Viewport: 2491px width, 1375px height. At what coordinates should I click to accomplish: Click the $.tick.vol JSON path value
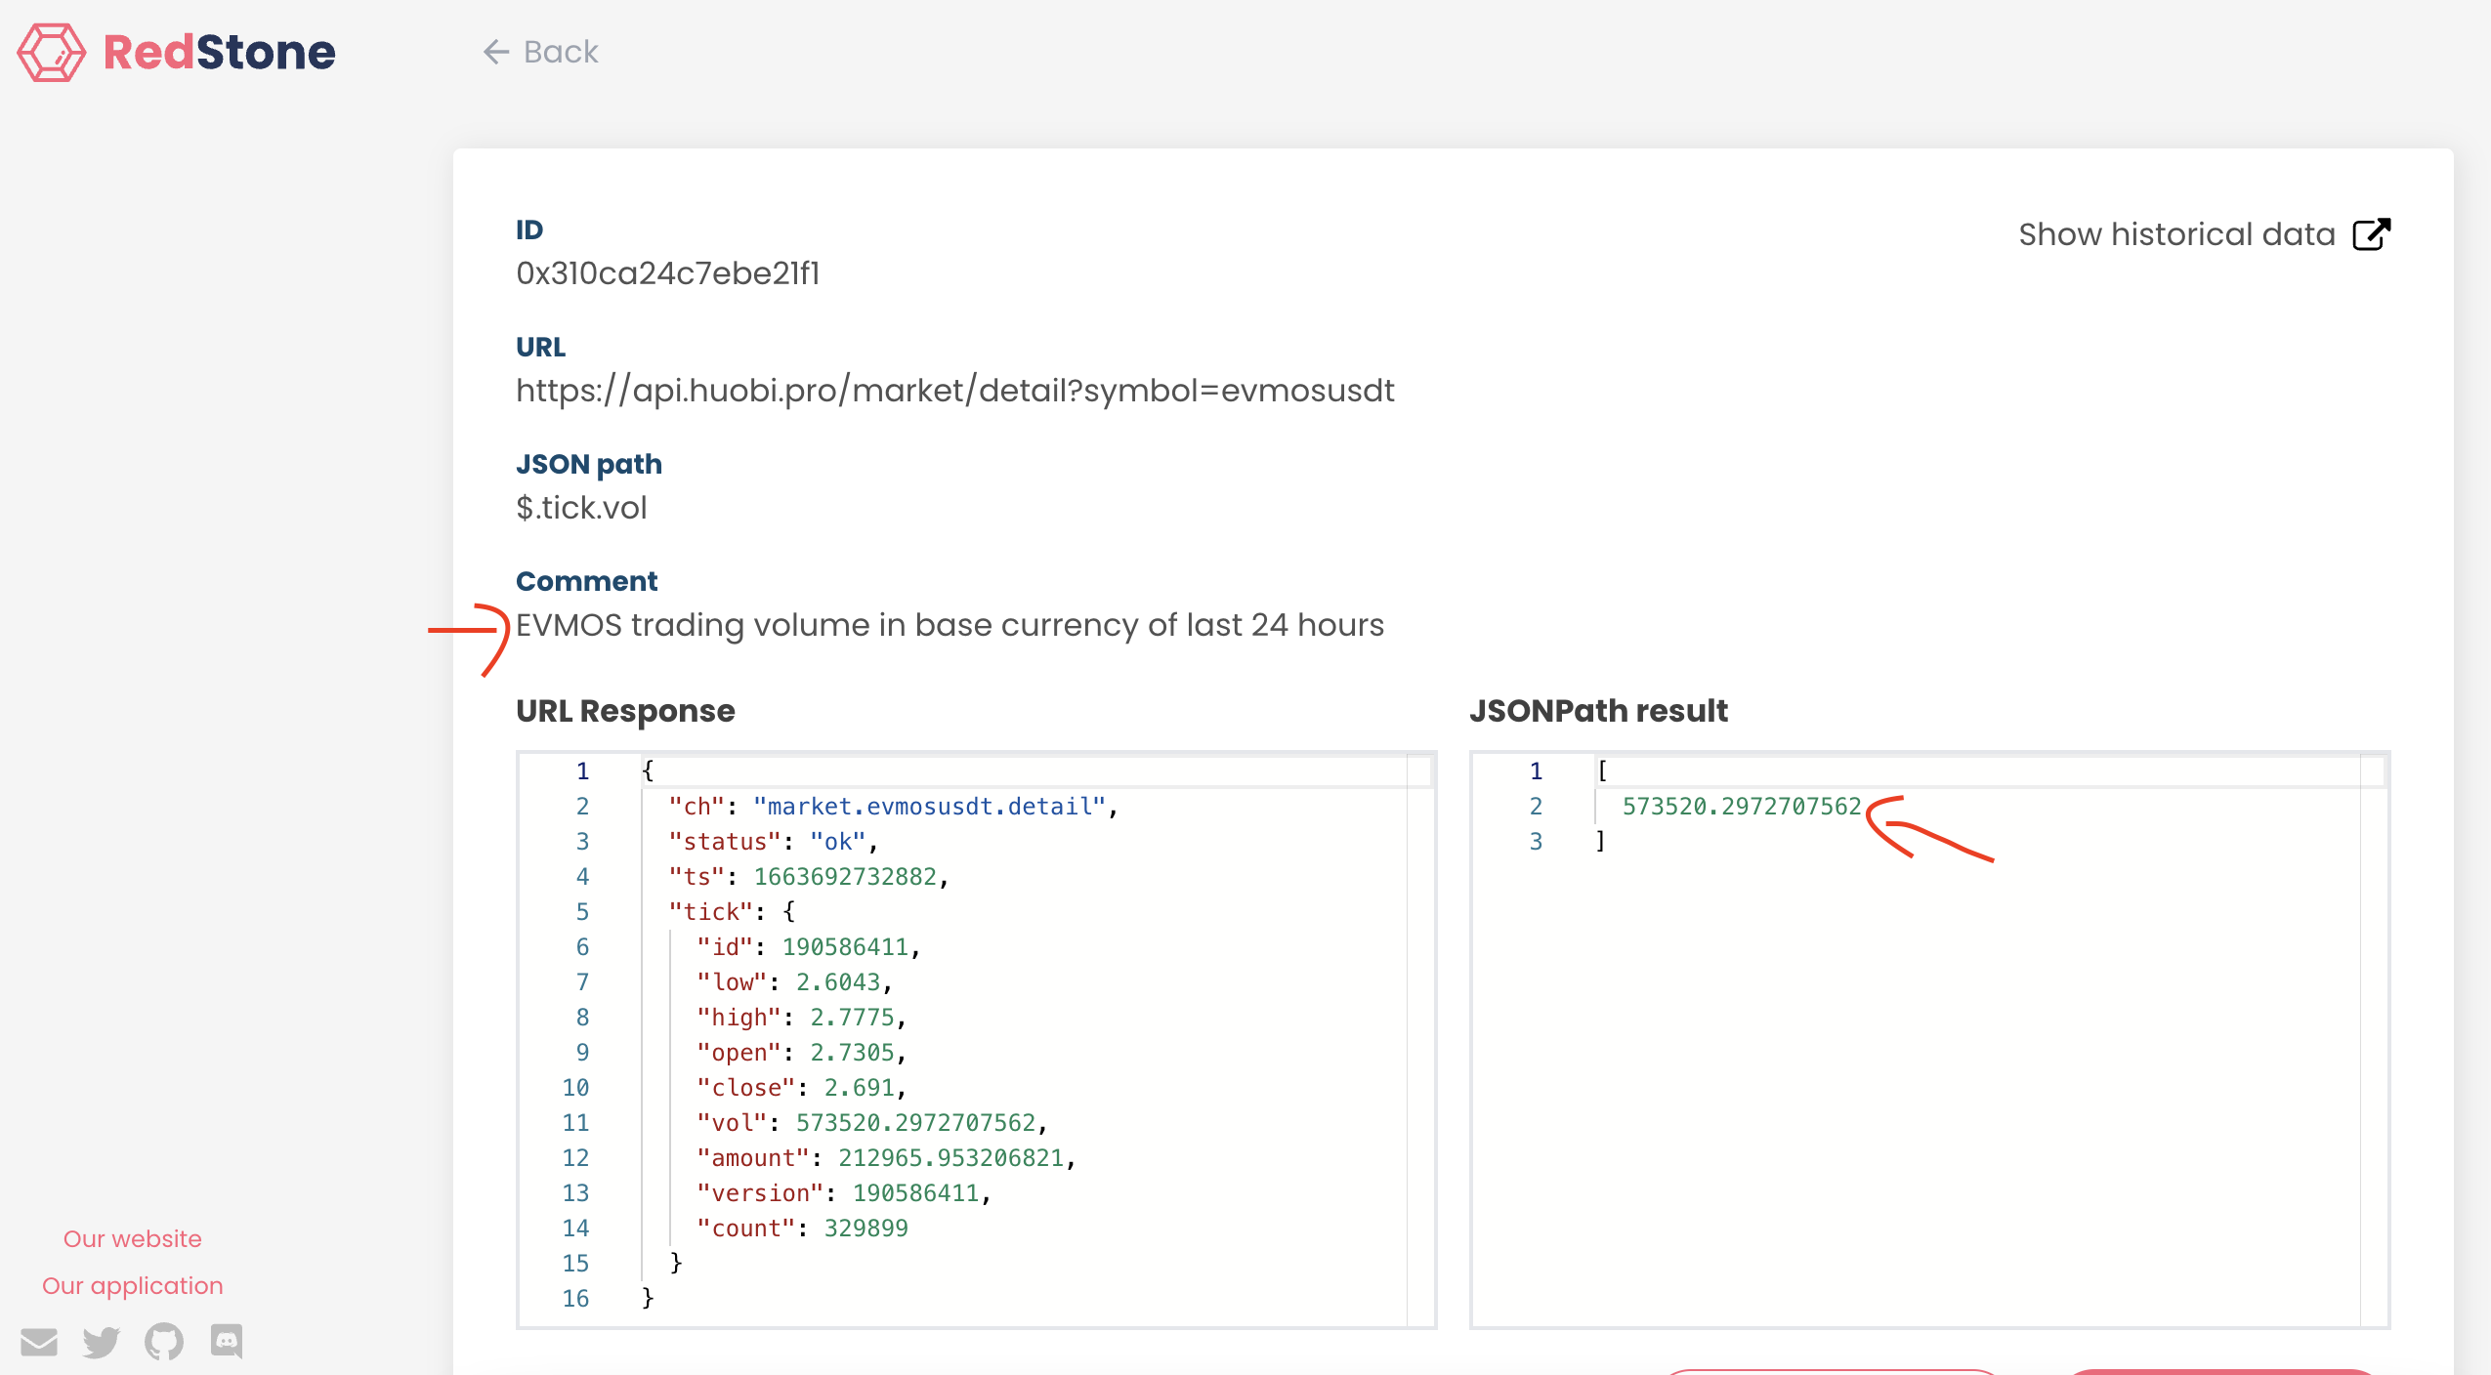(x=581, y=508)
